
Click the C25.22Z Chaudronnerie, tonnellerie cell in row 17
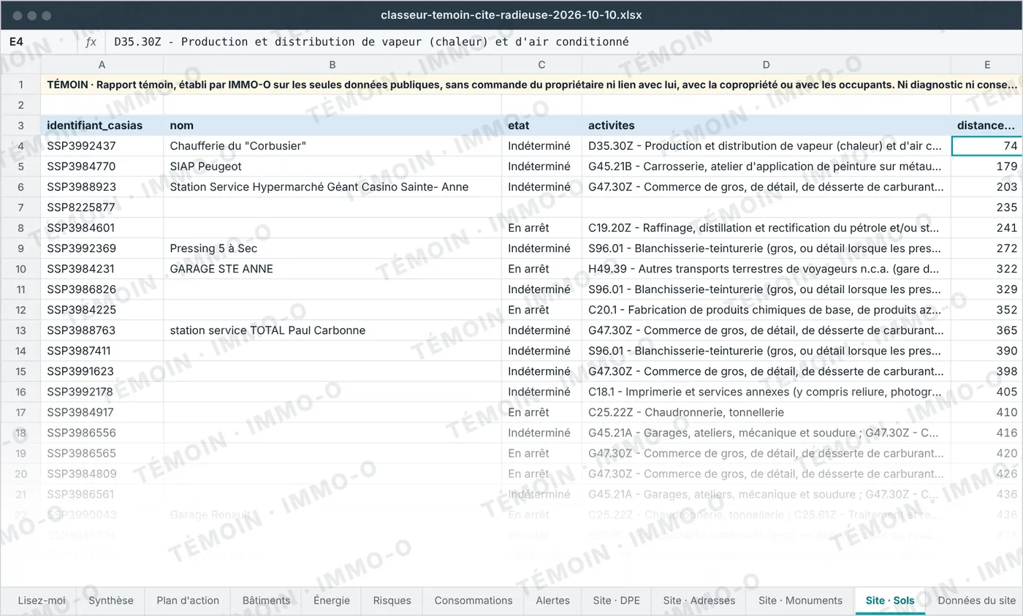(767, 412)
